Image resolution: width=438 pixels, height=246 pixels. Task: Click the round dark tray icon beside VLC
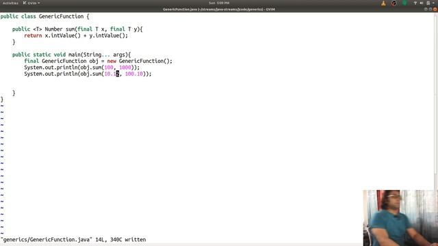click(x=394, y=3)
